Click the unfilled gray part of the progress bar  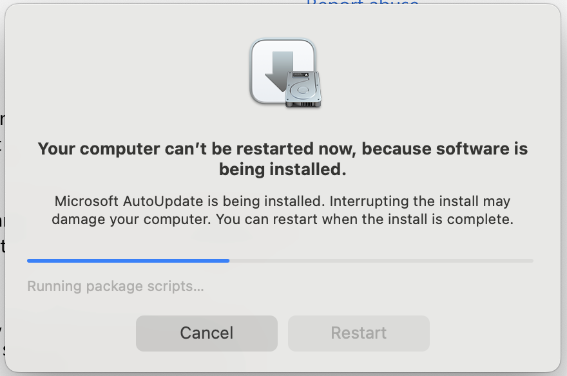click(381, 260)
